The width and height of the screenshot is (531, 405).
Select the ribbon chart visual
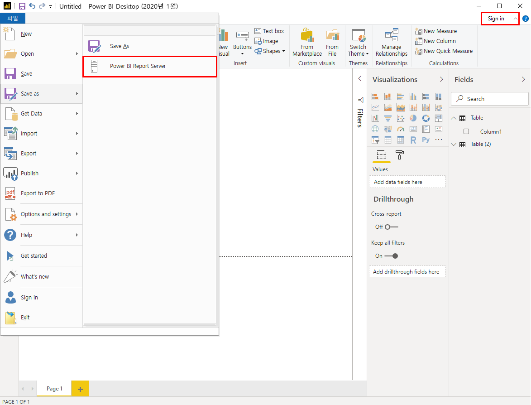439,108
